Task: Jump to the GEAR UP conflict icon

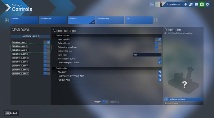Action: [159, 72]
